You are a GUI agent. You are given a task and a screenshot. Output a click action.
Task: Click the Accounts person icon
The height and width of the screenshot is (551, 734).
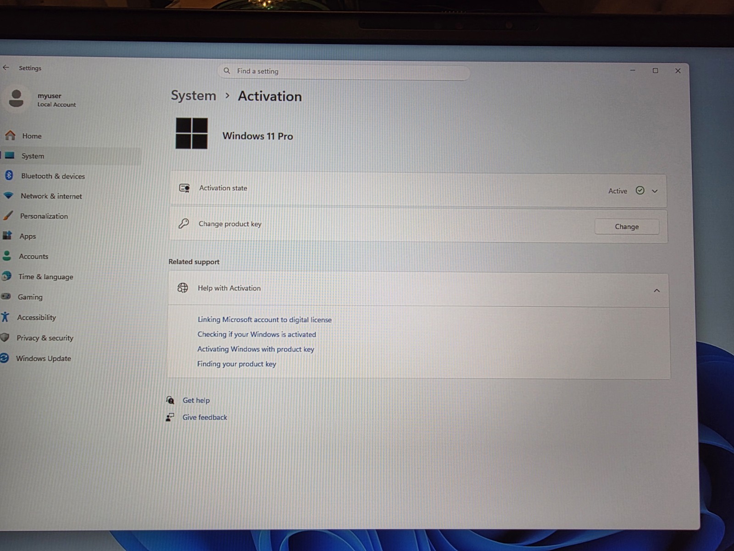(7, 256)
